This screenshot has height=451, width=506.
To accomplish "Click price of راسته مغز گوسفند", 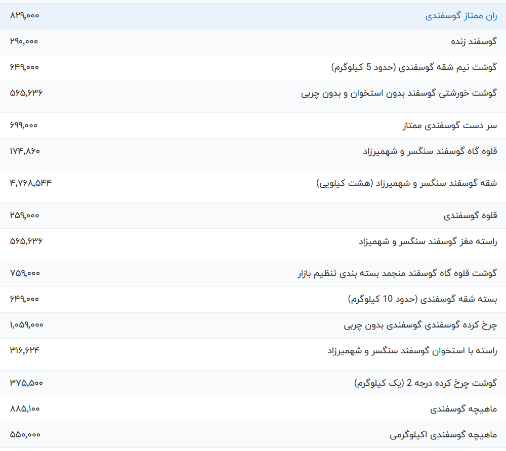I will click(26, 241).
